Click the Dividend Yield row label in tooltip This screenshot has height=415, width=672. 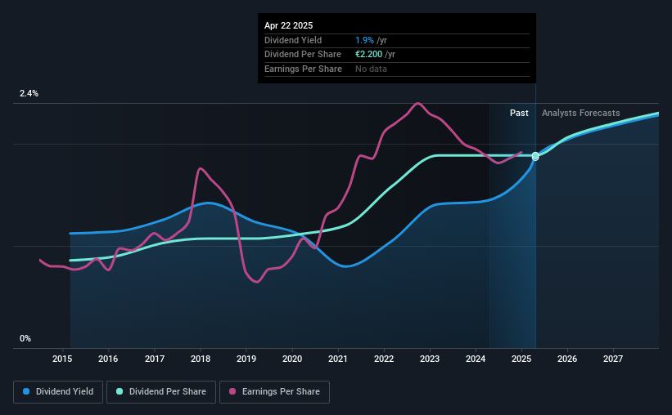pyautogui.click(x=293, y=40)
